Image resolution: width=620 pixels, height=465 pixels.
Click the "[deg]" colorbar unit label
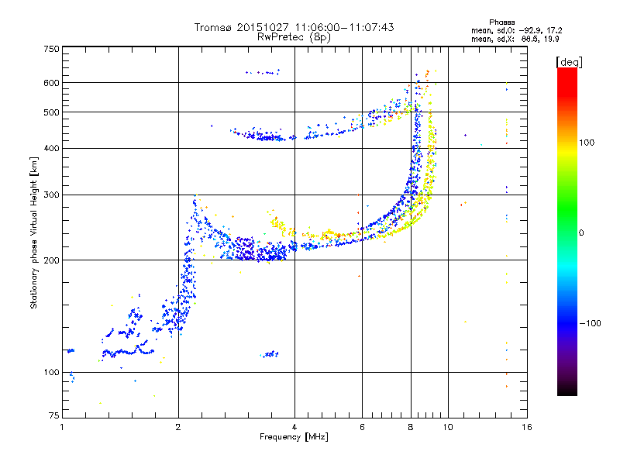tap(569, 62)
